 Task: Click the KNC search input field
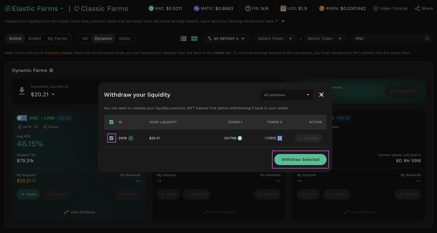[387, 38]
